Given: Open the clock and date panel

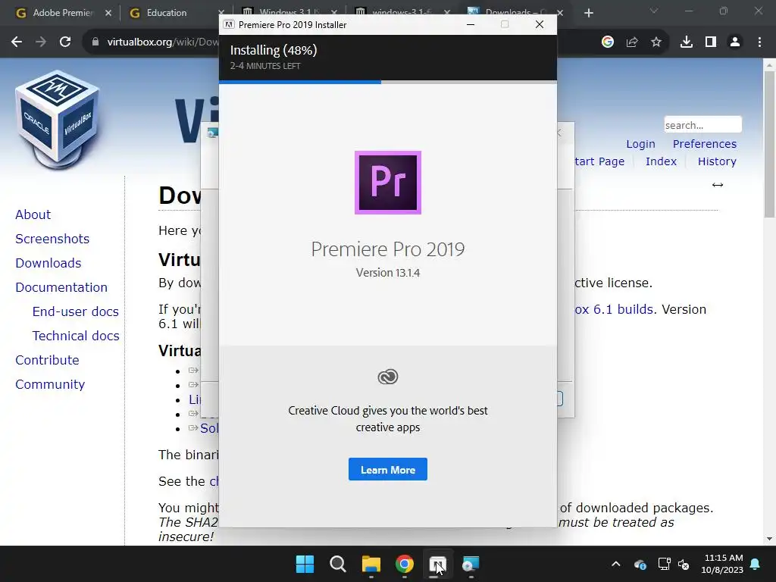Looking at the screenshot, I should pyautogui.click(x=722, y=564).
